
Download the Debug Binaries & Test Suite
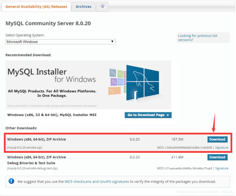pyautogui.click(x=217, y=157)
